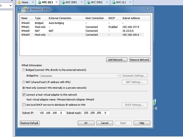The height and width of the screenshot is (137, 183).
Task: Close the NYC-DC1 tab
Action: (56, 2)
